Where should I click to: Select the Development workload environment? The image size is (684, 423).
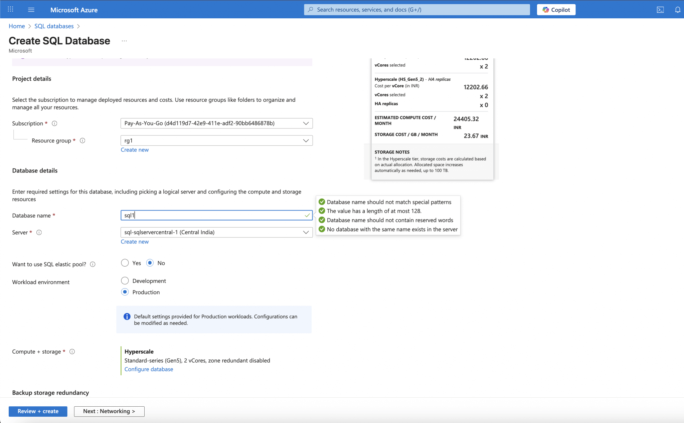point(125,281)
